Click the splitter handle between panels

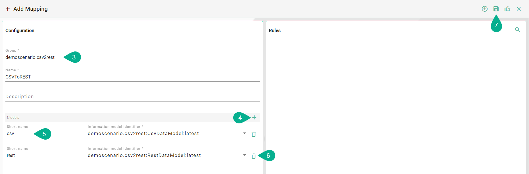click(264, 139)
